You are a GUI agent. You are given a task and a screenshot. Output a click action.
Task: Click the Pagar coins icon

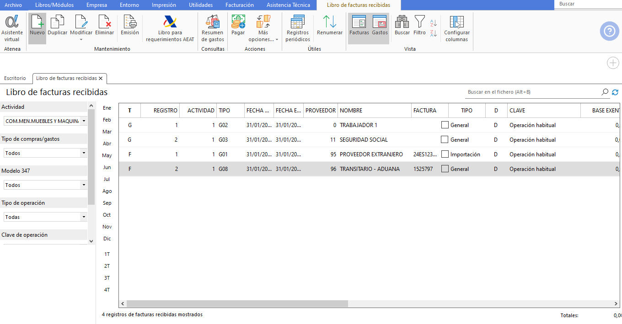point(238,22)
